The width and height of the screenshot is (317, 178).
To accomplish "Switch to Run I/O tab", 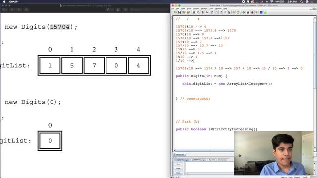I will 211,160.
